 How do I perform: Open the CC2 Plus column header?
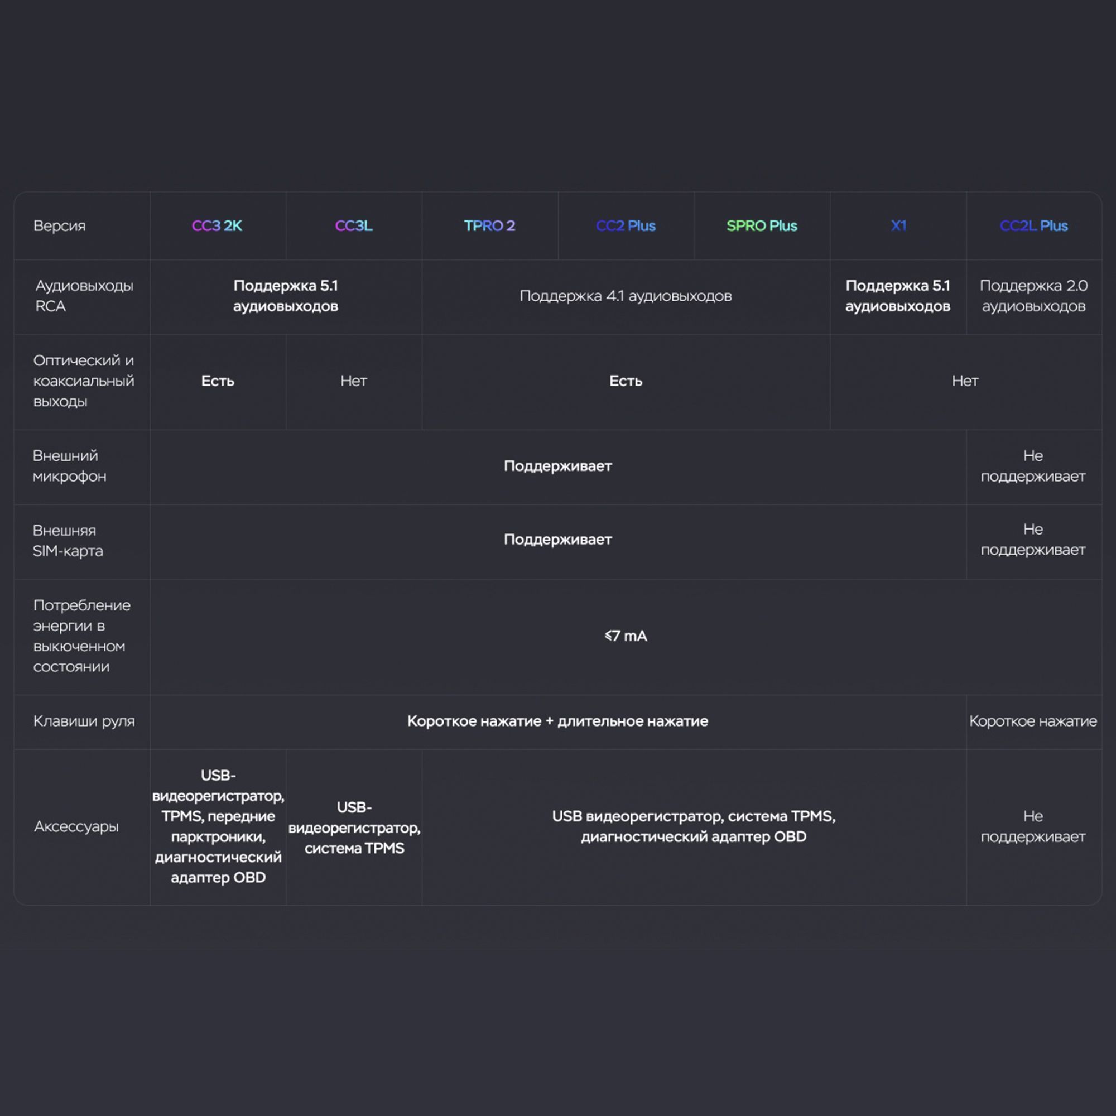pyautogui.click(x=626, y=226)
